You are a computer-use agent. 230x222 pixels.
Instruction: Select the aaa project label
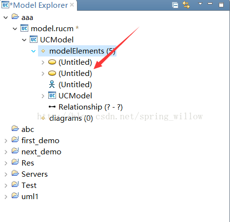tap(27, 18)
